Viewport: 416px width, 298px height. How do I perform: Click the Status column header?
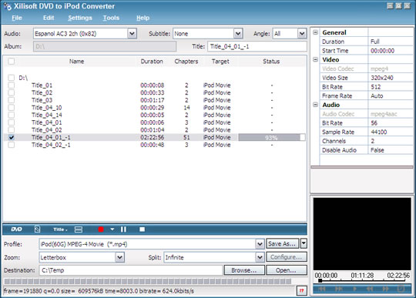pyautogui.click(x=271, y=62)
